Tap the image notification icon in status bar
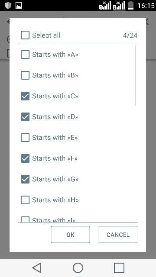 pos(18,6)
